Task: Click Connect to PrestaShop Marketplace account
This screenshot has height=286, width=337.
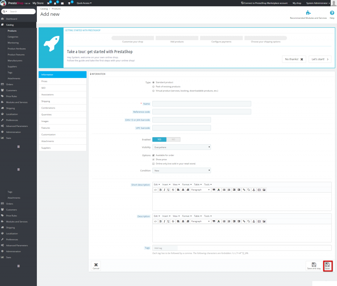Action: (264, 3)
